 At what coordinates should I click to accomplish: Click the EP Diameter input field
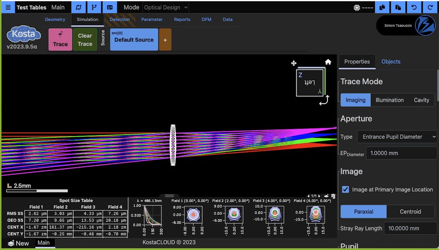click(x=401, y=153)
